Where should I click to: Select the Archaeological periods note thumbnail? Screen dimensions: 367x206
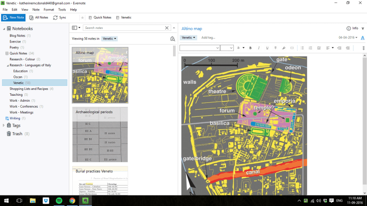[100, 134]
